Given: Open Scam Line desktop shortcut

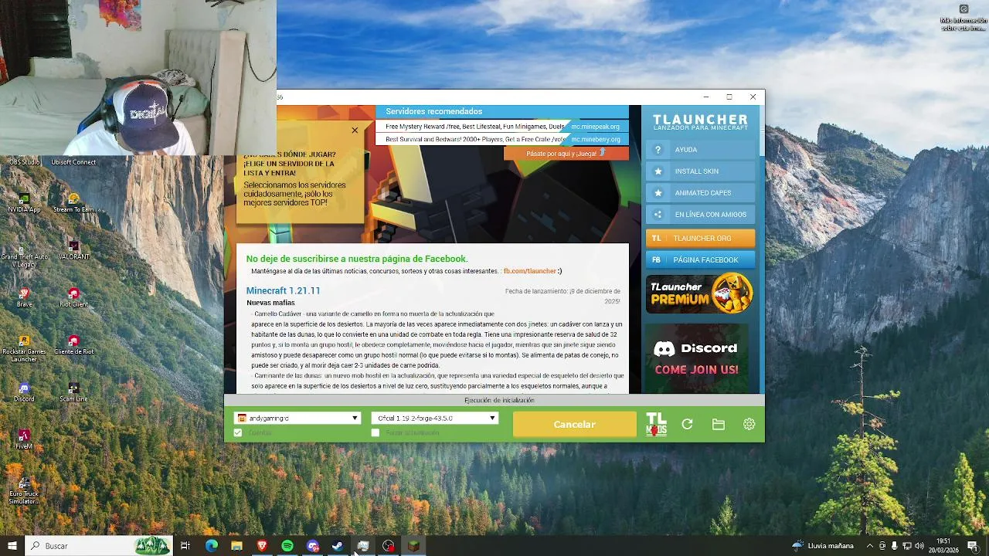Looking at the screenshot, I should (x=73, y=392).
